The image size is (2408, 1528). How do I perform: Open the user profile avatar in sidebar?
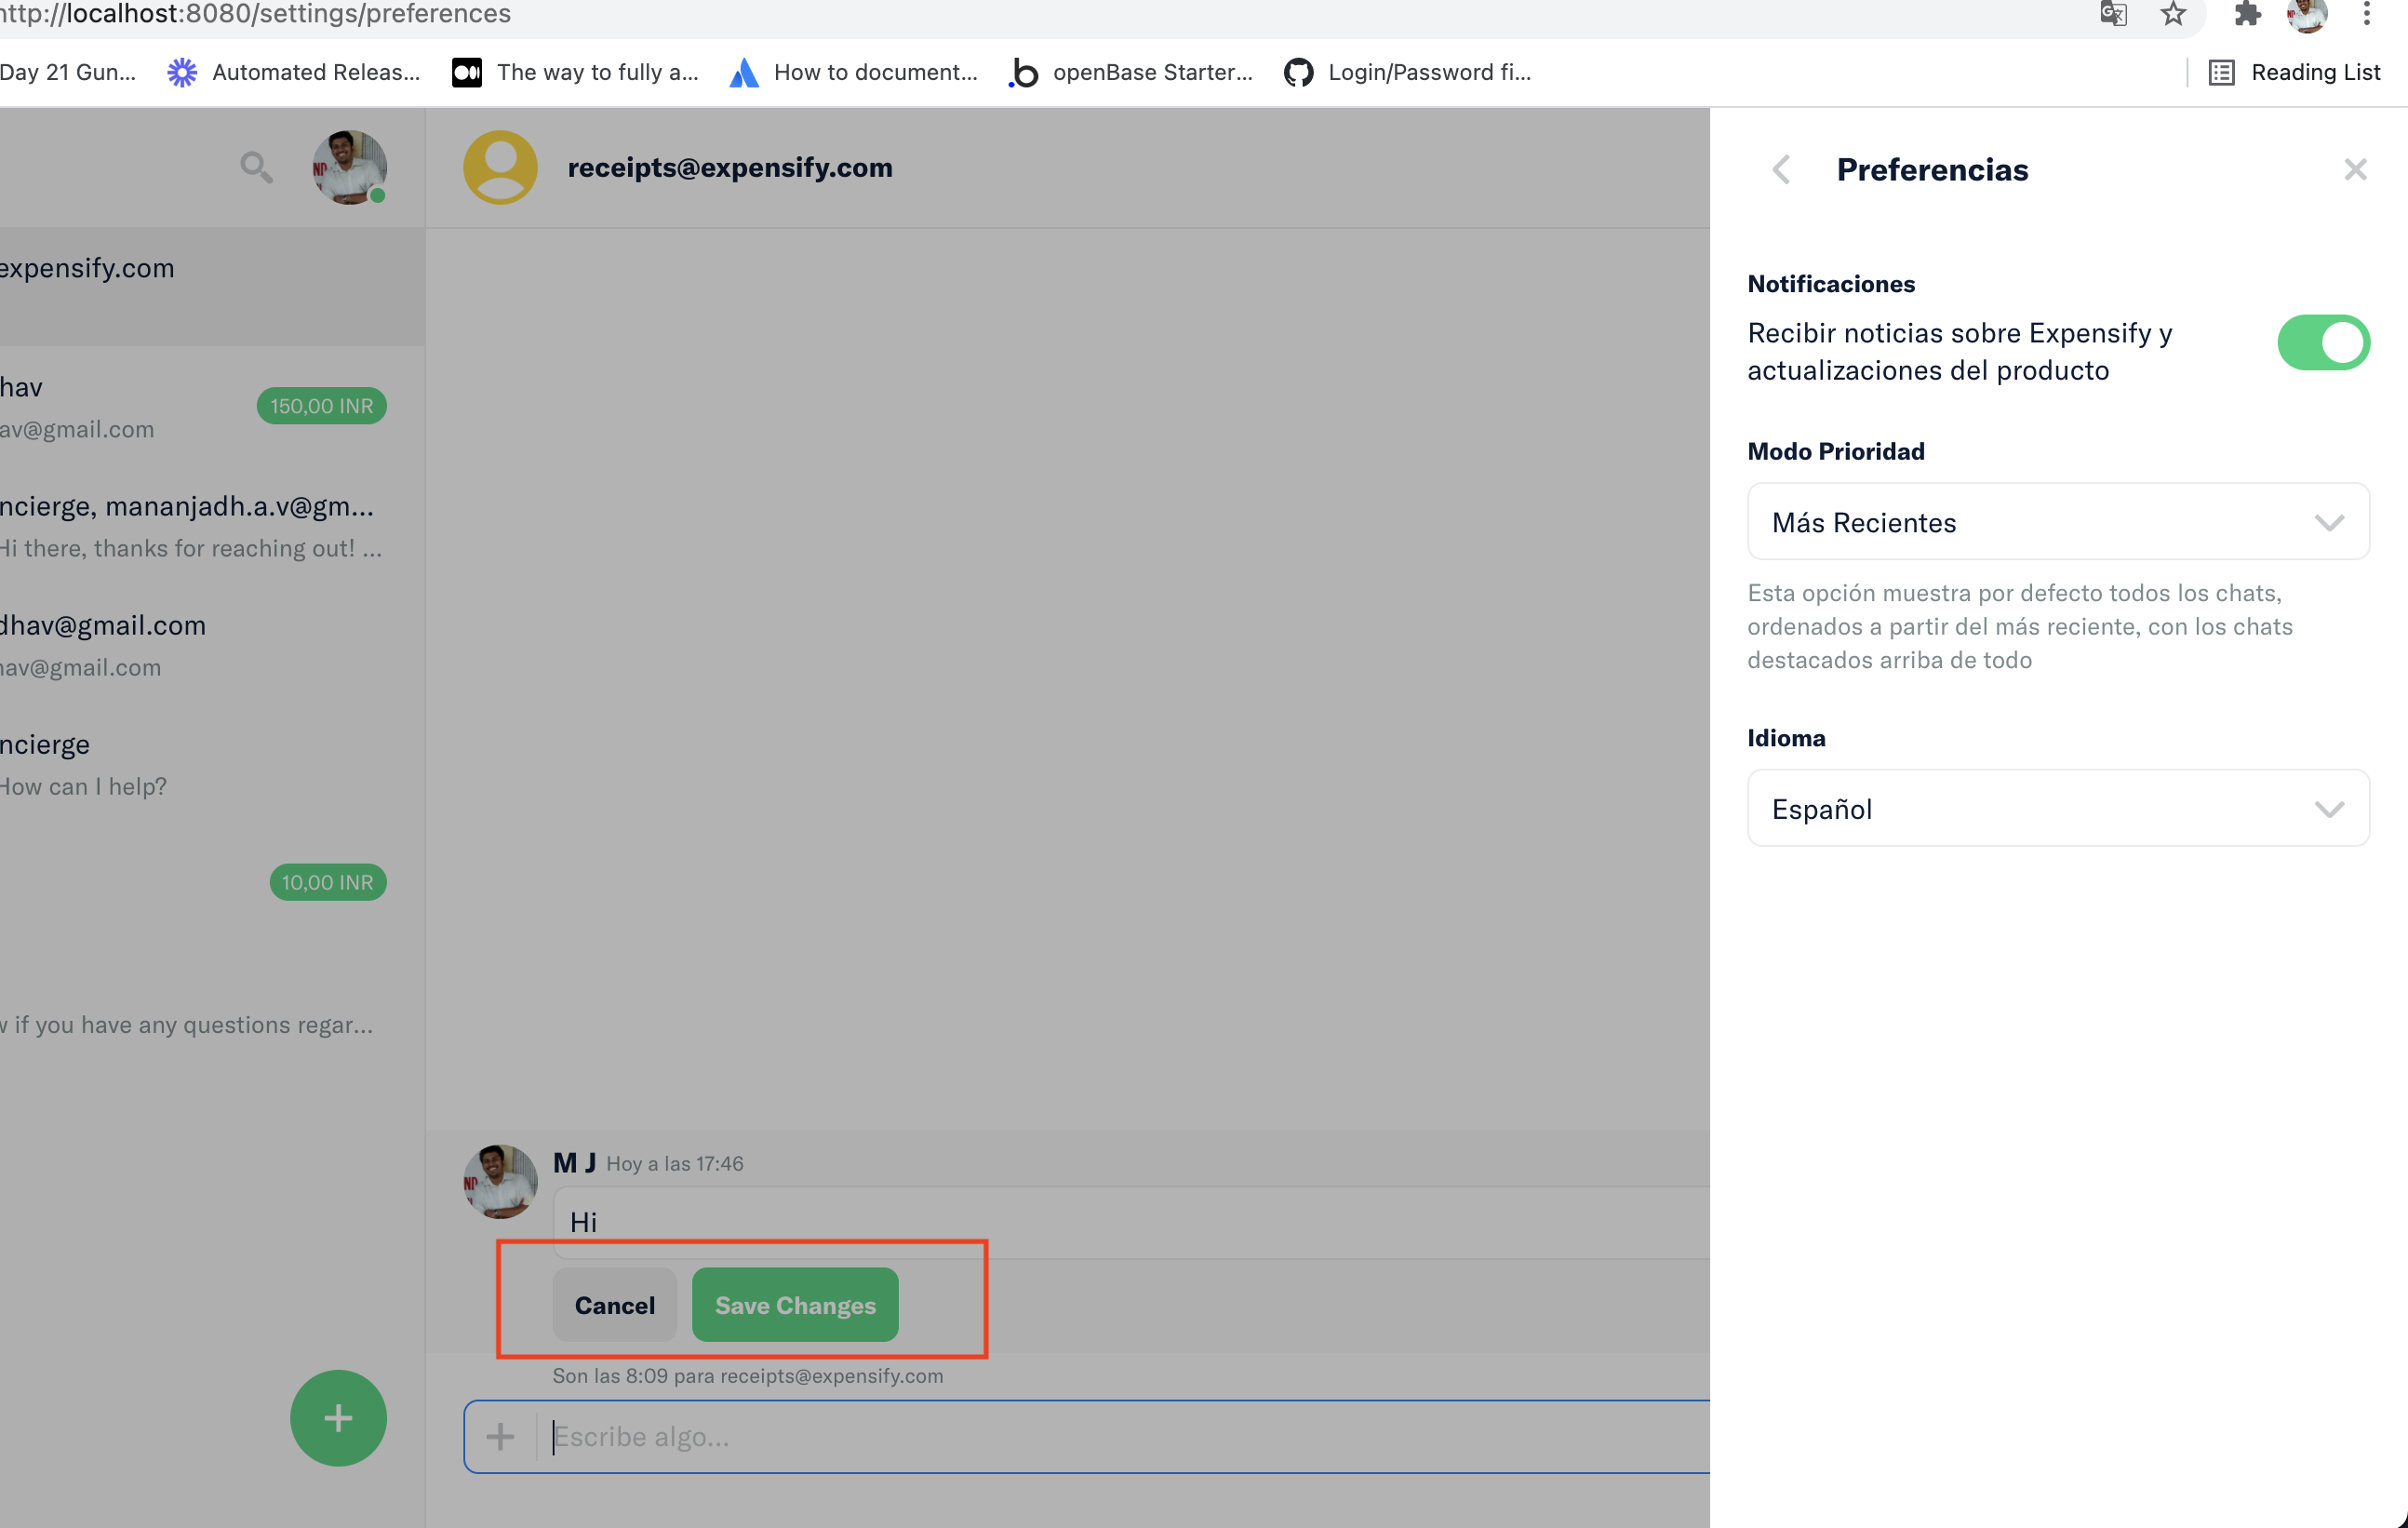(349, 167)
